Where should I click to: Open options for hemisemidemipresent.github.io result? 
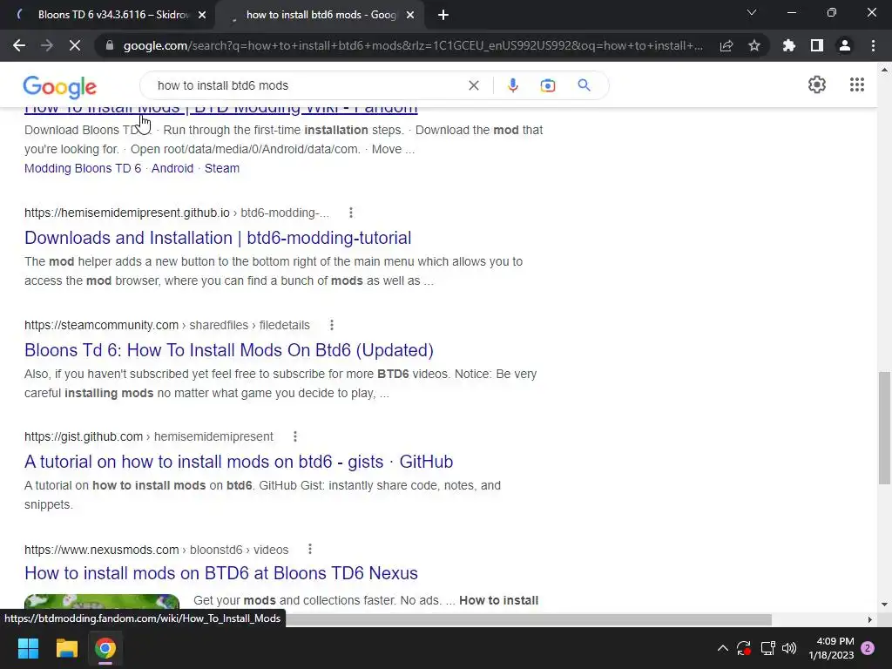351,213
